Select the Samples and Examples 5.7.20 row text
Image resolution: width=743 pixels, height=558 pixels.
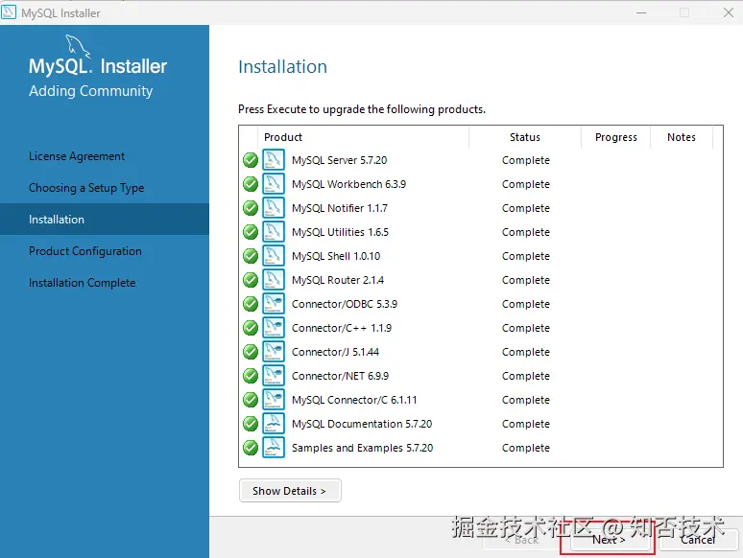[363, 448]
